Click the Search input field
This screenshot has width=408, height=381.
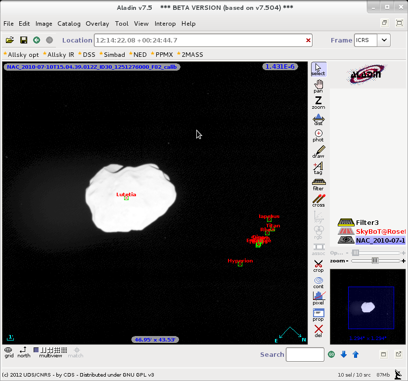click(305, 354)
